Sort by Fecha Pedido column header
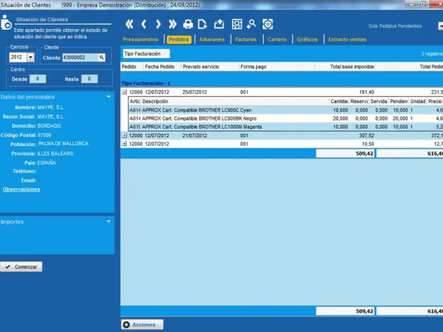 point(162,67)
